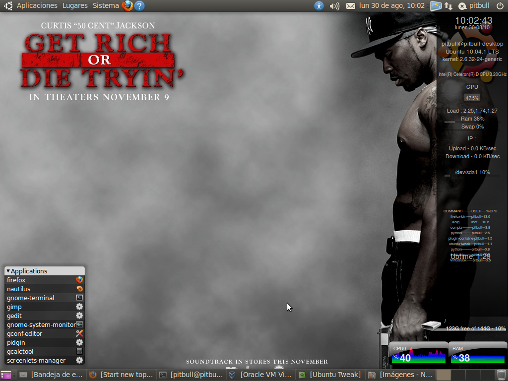
Task: Switch to the Start new top... Firefox window
Action: [121, 375]
